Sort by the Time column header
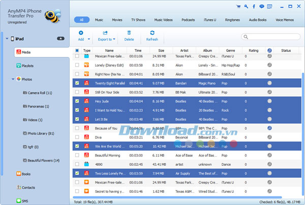Screen dimensions: 305x205 (x=138, y=50)
